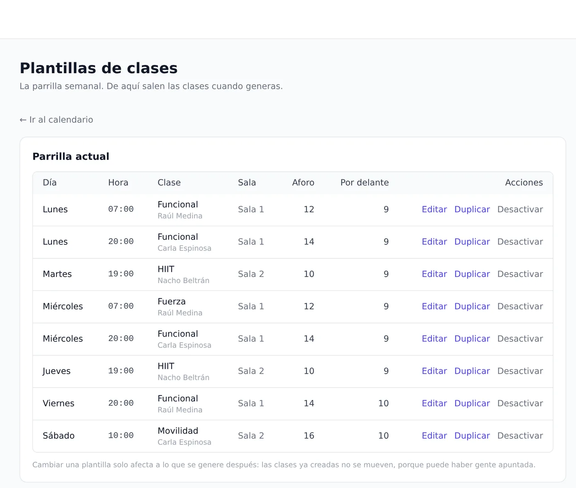Select the 'Fuerza' class name
The image size is (576, 488).
pos(172,302)
